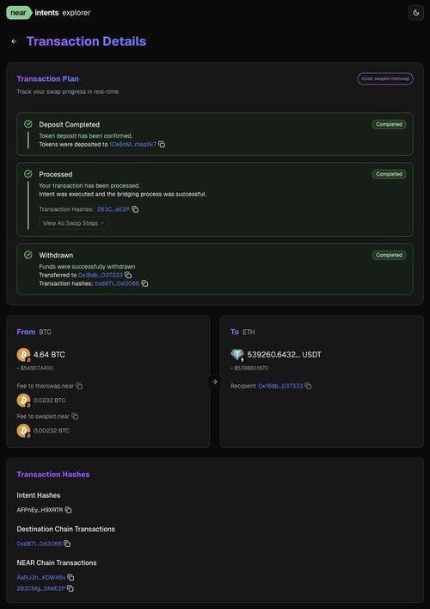Click the swapkit-thorswap badge
This screenshot has height=609, width=430.
click(x=385, y=79)
